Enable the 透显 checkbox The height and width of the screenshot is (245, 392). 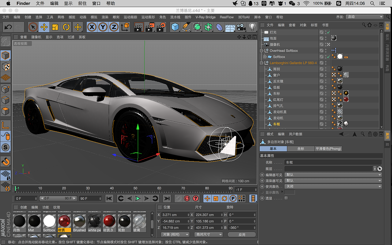pos(286,198)
